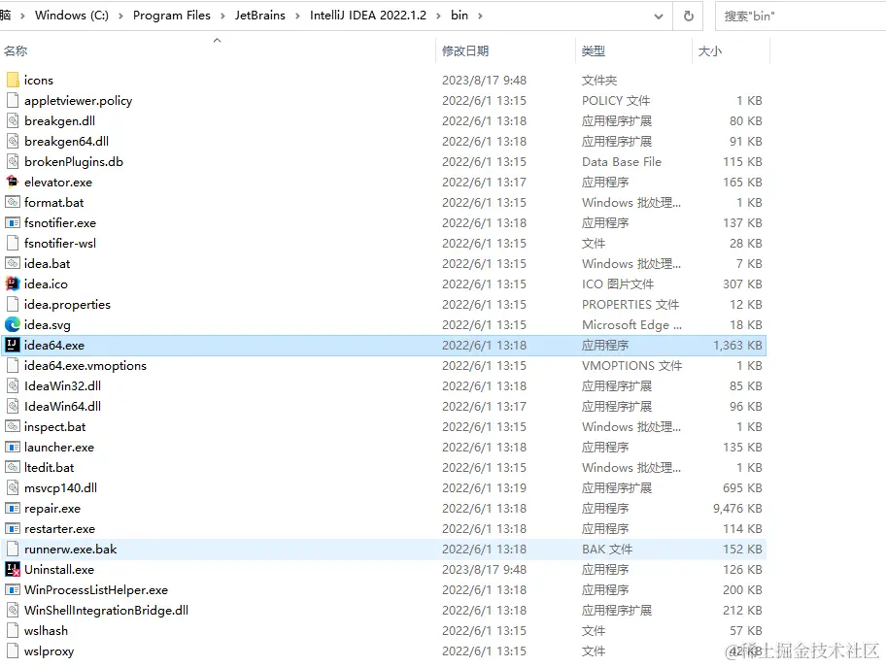This screenshot has height=667, width=886.
Task: Select idea.properties file name
Action: [67, 305]
